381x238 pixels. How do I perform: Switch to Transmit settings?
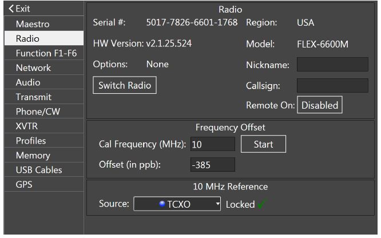tap(44, 97)
